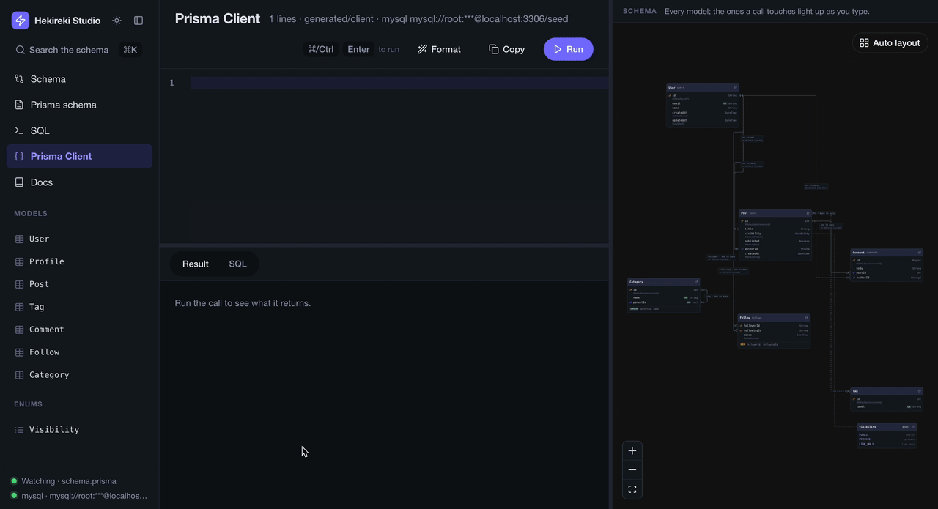938x509 pixels.
Task: Click the Format magic wand icon
Action: click(422, 49)
